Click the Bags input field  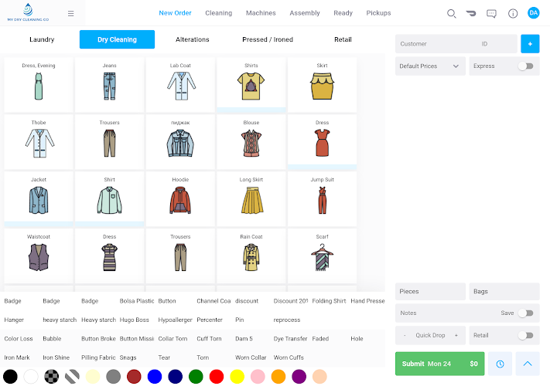point(504,292)
